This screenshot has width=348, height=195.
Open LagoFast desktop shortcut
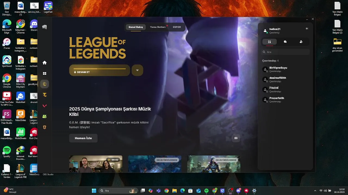(48, 7)
